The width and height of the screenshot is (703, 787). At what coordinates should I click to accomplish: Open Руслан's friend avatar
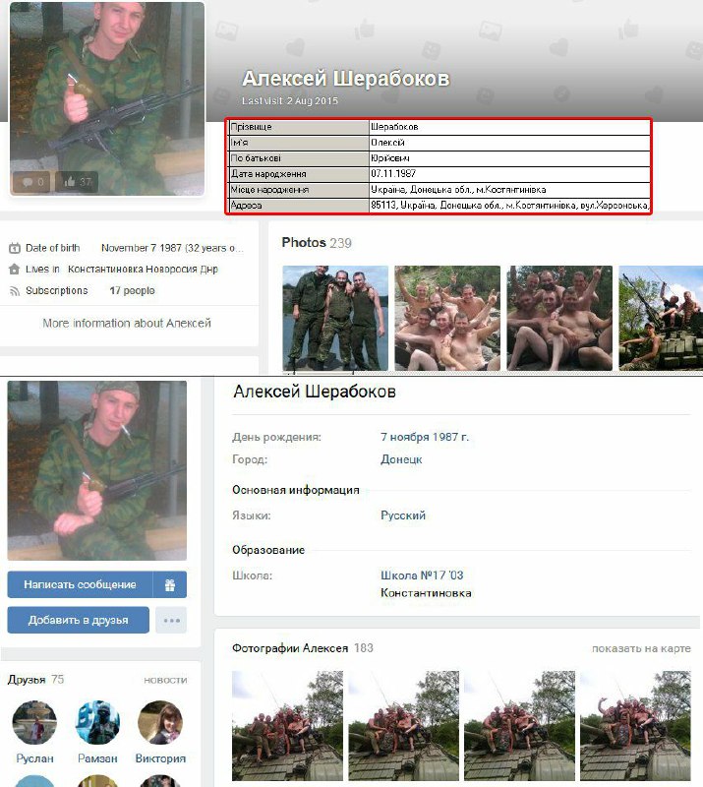coord(34,723)
